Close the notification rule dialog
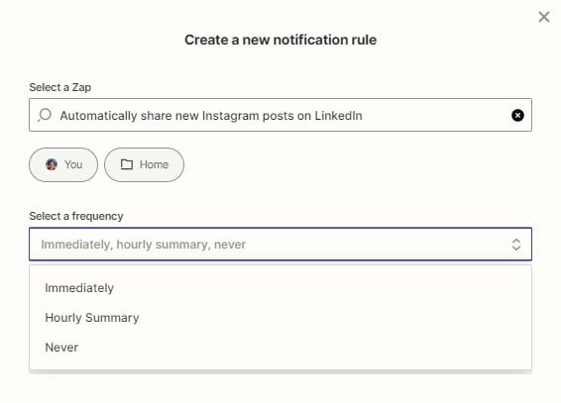The width and height of the screenshot is (561, 403). point(544,17)
